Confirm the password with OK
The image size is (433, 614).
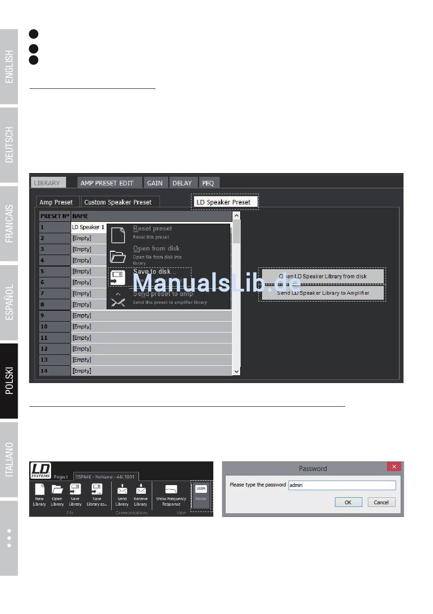pyautogui.click(x=348, y=502)
